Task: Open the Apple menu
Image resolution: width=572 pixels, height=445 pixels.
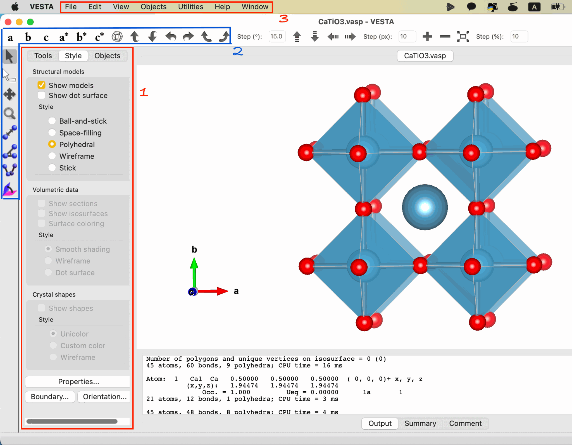Action: click(15, 7)
